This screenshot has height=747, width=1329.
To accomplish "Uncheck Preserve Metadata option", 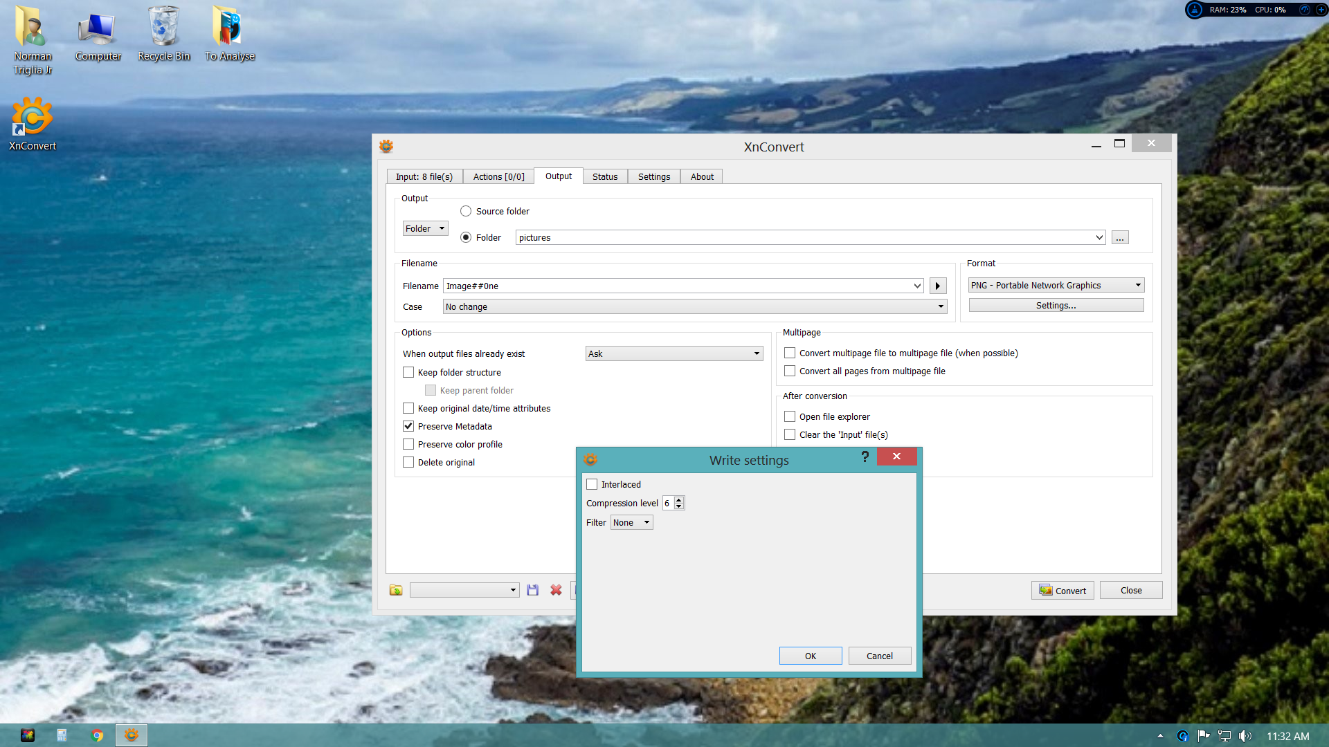I will coord(408,426).
